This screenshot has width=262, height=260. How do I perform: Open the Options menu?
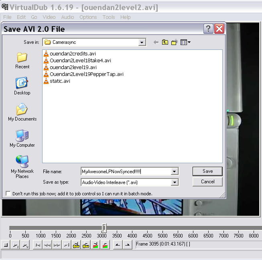(88, 17)
